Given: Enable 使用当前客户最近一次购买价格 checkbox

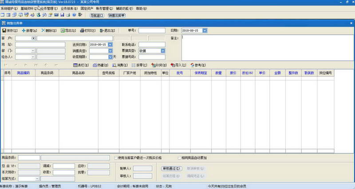Looking at the screenshot, I should coord(116,158).
